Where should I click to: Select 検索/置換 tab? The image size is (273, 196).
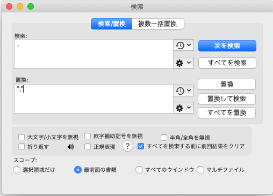coord(112,24)
